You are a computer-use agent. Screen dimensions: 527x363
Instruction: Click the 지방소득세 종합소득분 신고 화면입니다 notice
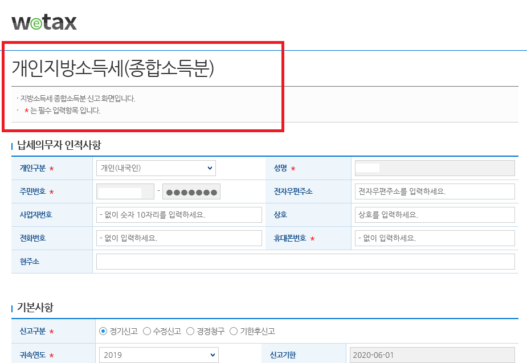[x=77, y=99]
